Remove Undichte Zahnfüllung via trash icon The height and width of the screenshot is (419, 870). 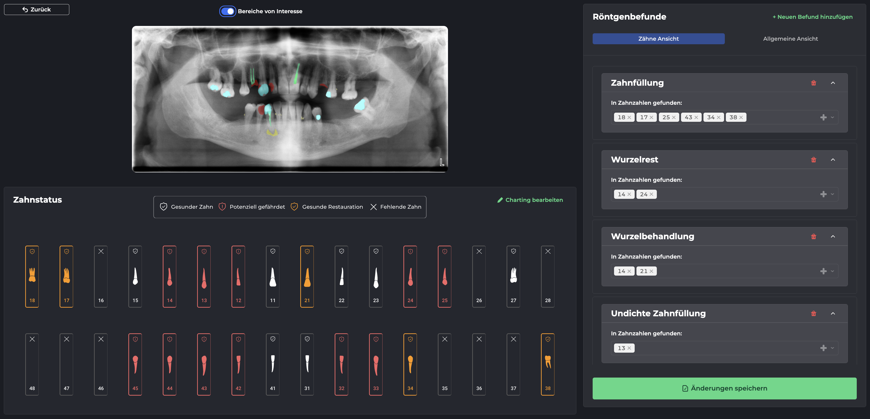(813, 313)
